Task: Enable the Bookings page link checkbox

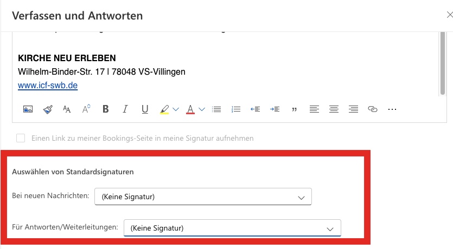Action: (21, 138)
